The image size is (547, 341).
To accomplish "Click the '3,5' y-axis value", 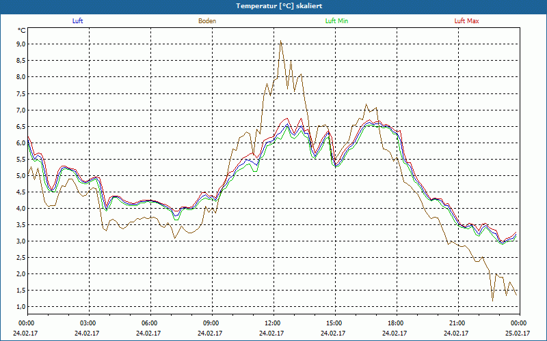I will pos(21,224).
